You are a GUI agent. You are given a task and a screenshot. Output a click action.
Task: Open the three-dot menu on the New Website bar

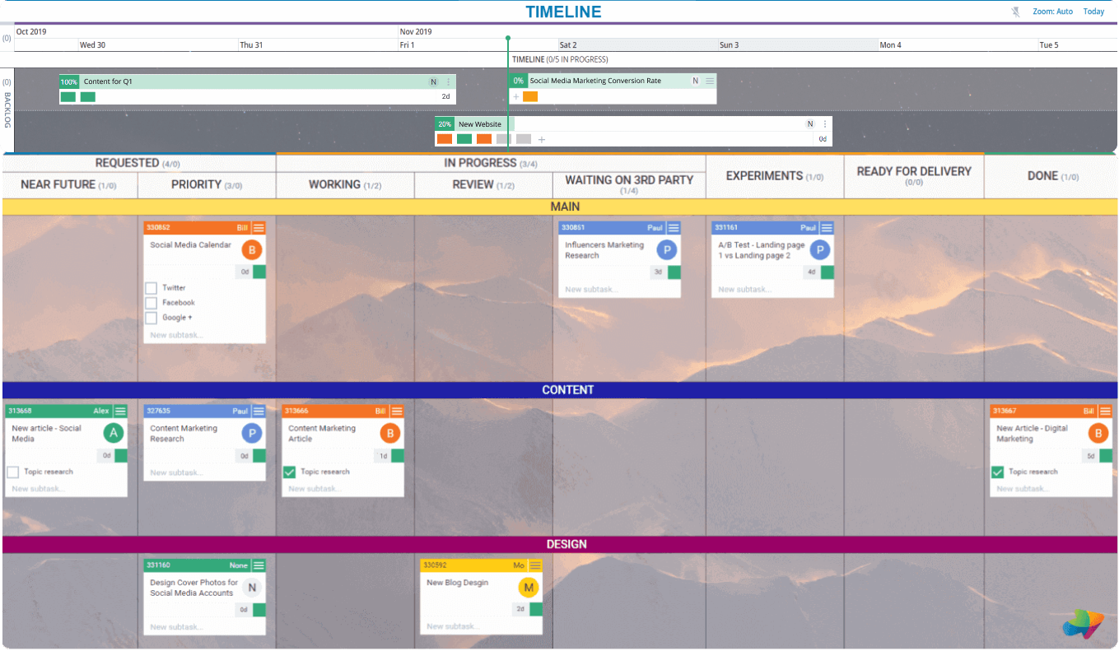[823, 123]
